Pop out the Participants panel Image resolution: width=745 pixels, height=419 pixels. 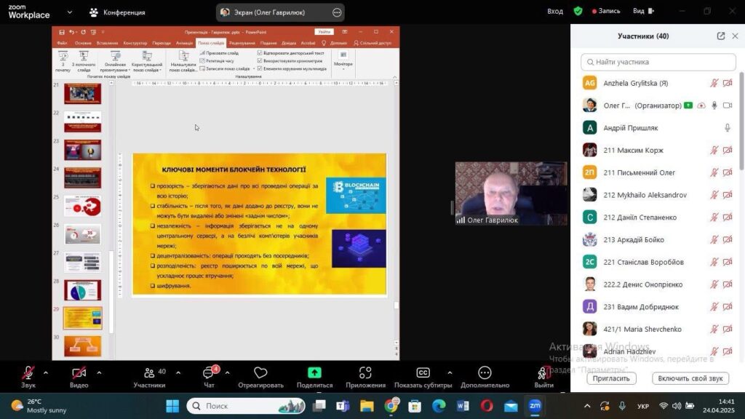(721, 36)
